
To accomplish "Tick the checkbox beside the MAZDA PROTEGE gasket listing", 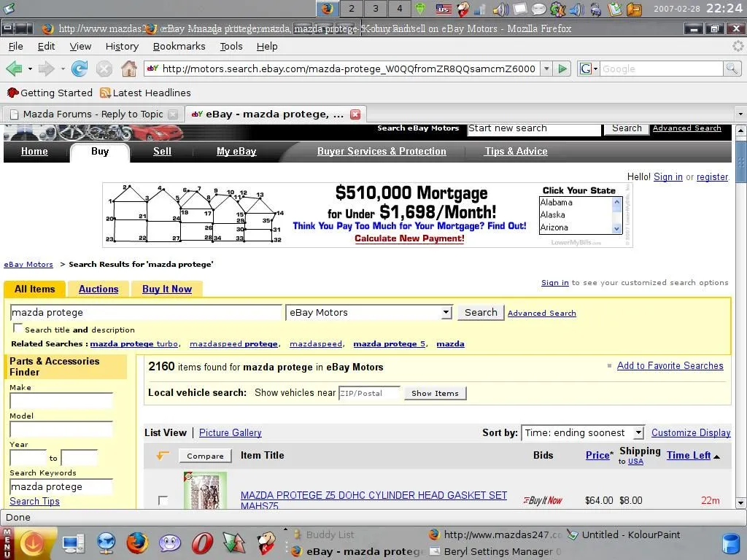I will [163, 500].
